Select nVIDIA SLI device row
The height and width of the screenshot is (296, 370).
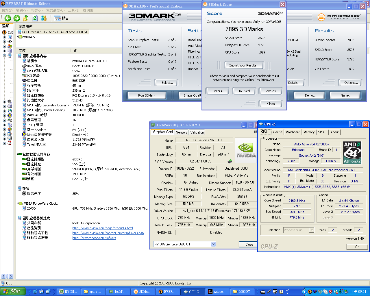click(28, 37)
